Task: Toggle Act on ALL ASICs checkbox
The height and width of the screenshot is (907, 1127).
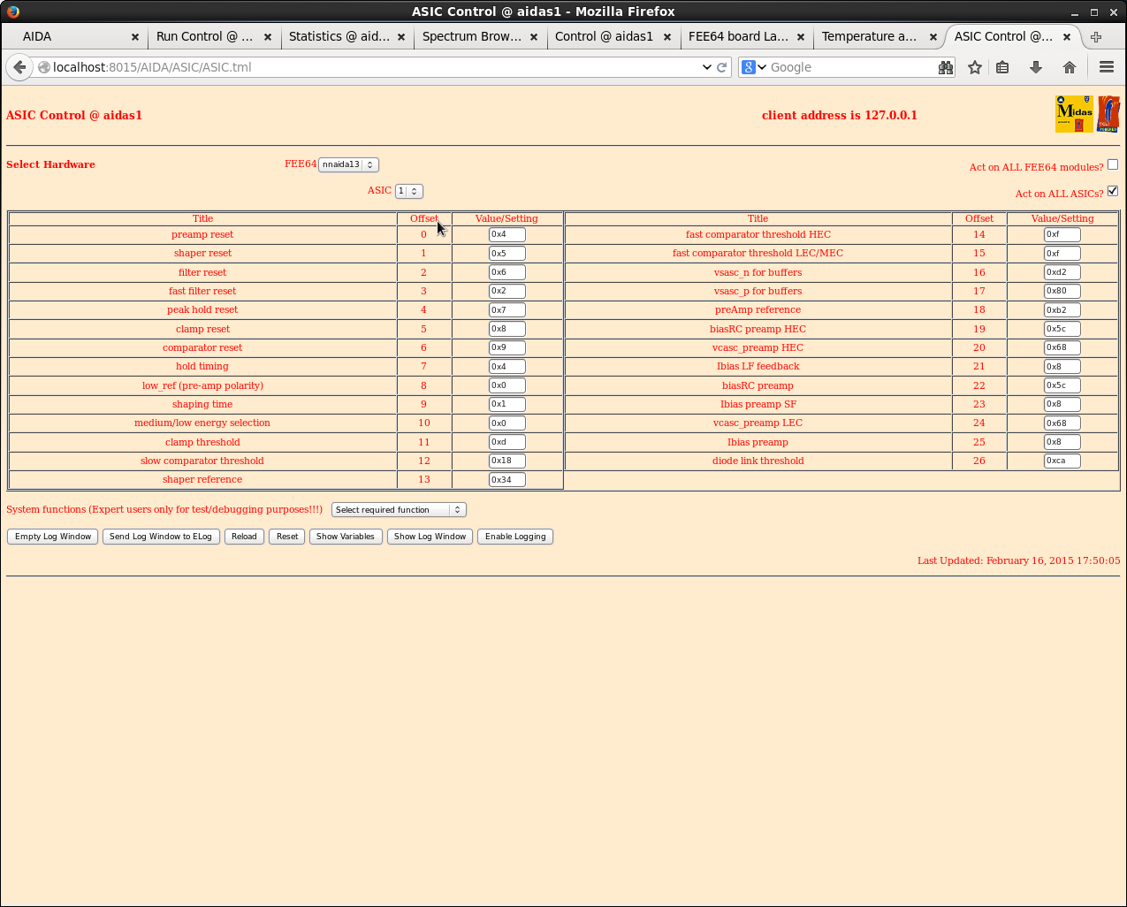Action: (1113, 191)
